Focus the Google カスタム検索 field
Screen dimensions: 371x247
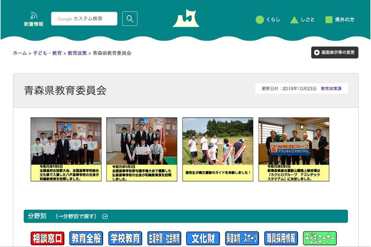click(84, 19)
